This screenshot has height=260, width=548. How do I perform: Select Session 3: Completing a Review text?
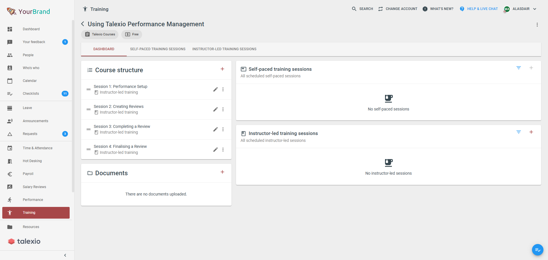[x=122, y=126]
